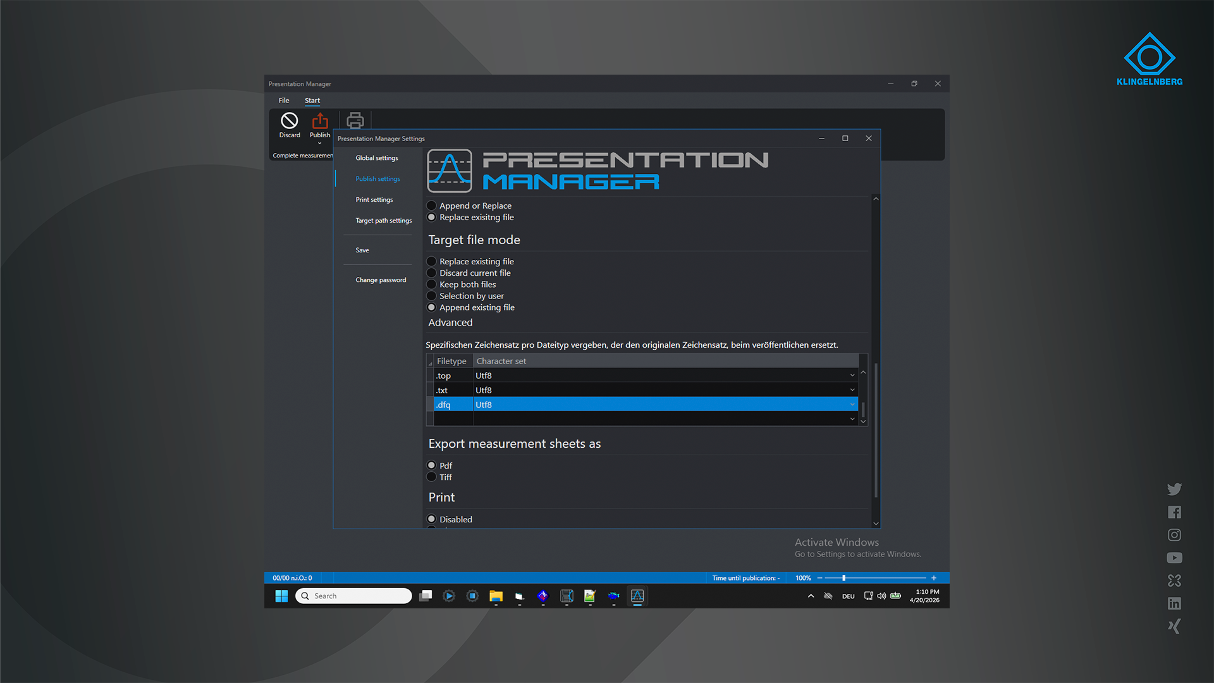Choose 'Replace existing file' under Target file mode
Image resolution: width=1214 pixels, height=683 pixels.
(432, 261)
